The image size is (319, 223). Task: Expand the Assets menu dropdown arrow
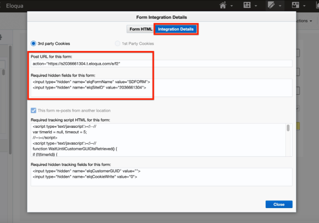[x=280, y=6]
